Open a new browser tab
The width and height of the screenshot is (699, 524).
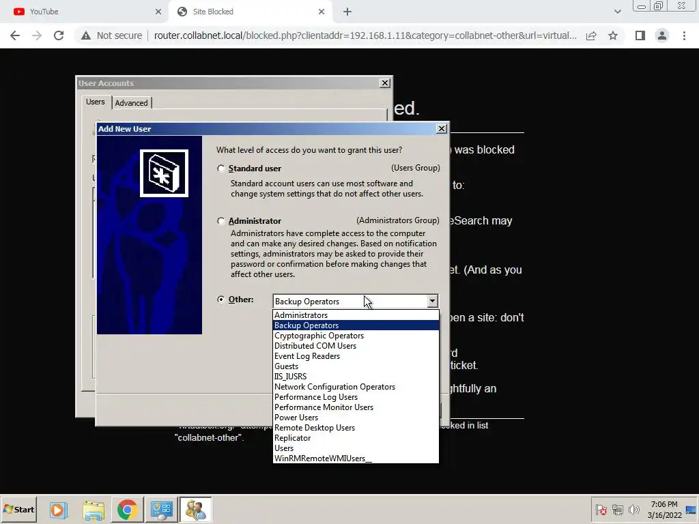(347, 12)
